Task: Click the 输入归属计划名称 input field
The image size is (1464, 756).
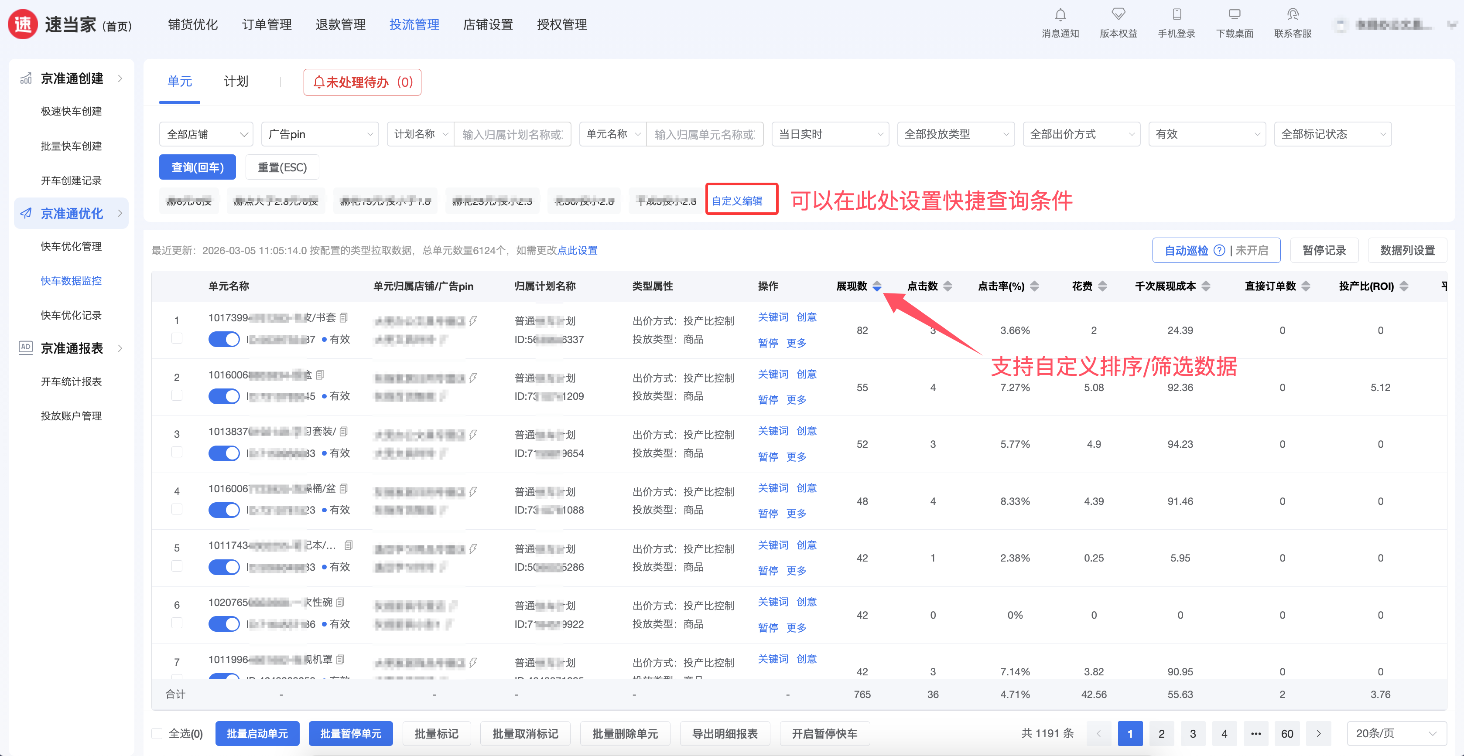Action: [512, 135]
